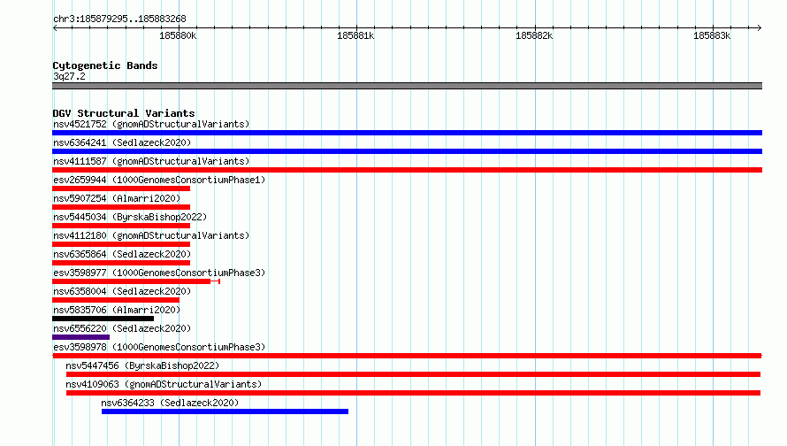Click the nsv4111587 gnomADStructuralVariants label
Screen dimensions: 787x446
[151, 161]
